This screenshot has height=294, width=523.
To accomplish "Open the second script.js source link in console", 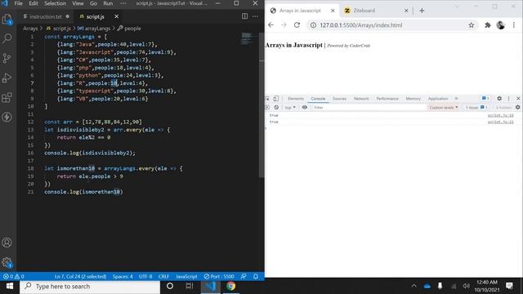I will (x=500, y=122).
